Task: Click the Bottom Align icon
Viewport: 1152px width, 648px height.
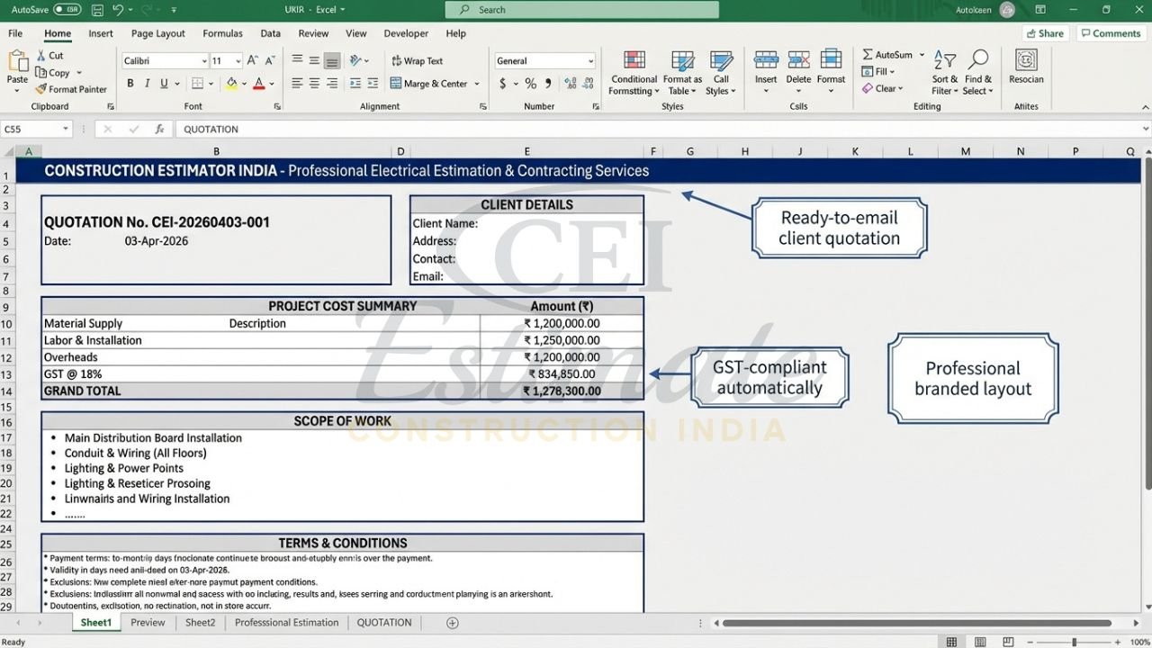Action: 332,60
